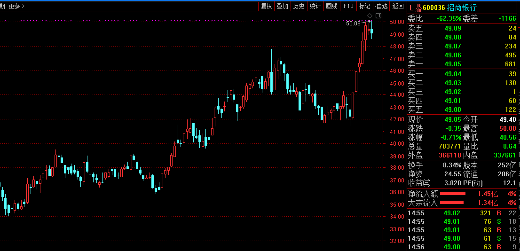Select the 买一 price 49.04
The width and height of the screenshot is (520, 251).
click(453, 74)
